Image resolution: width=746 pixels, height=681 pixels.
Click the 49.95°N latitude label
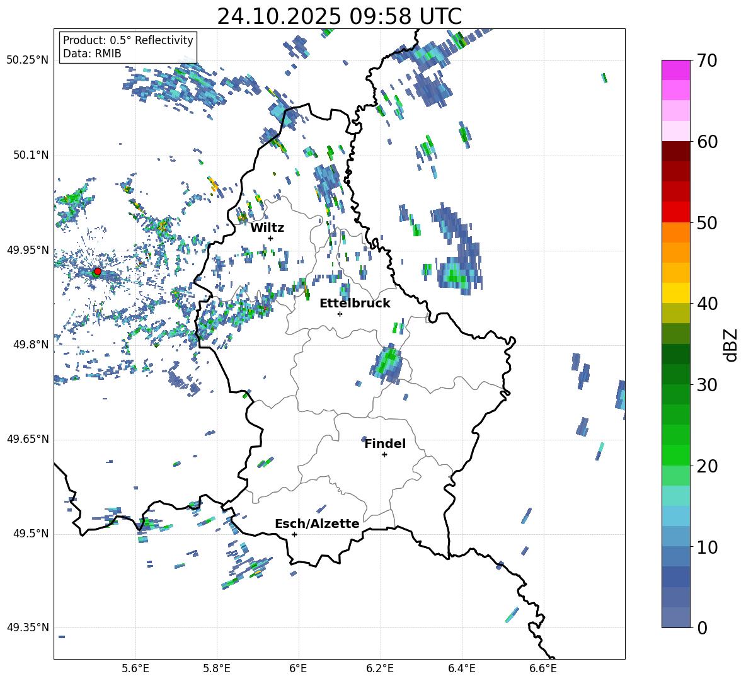pyautogui.click(x=28, y=250)
